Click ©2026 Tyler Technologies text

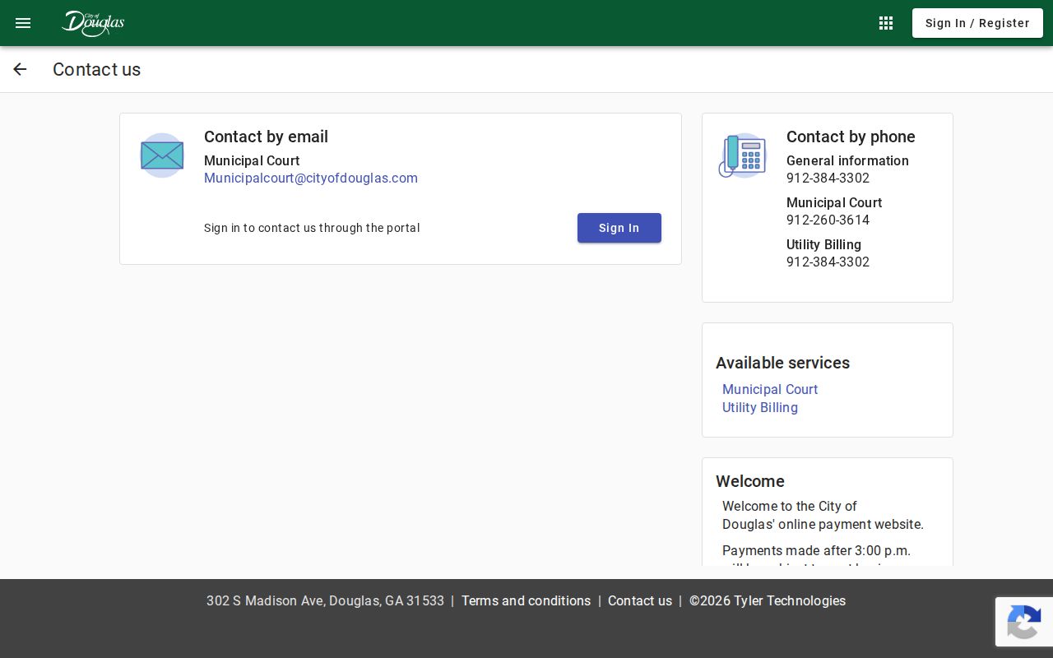(x=768, y=601)
